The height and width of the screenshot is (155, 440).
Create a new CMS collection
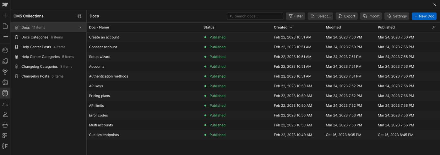tap(79, 16)
